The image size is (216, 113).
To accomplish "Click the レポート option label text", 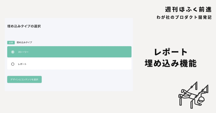I will click(22, 64).
